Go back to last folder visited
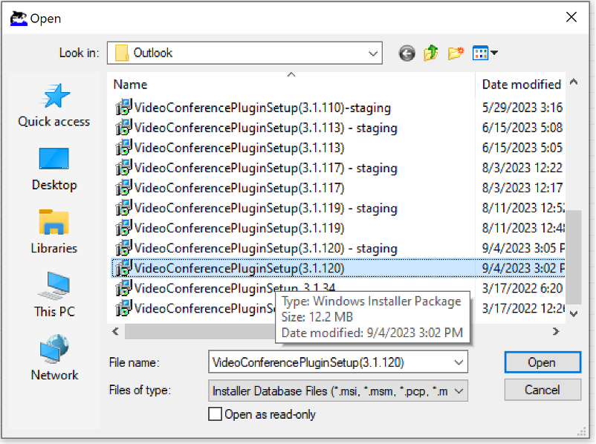Image resolution: width=596 pixels, height=444 pixels. click(406, 53)
